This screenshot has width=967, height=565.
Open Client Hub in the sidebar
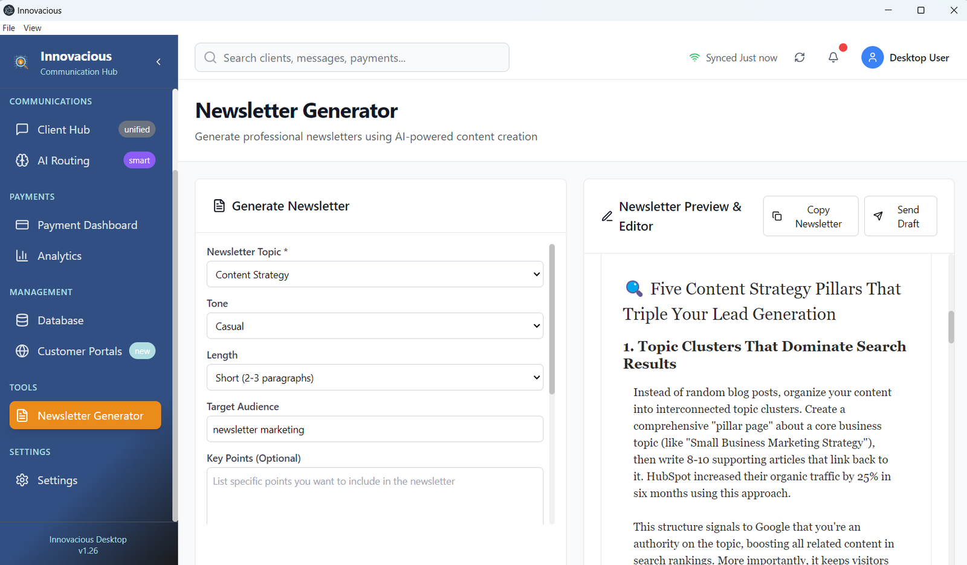pyautogui.click(x=63, y=130)
